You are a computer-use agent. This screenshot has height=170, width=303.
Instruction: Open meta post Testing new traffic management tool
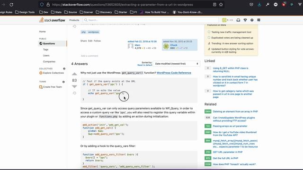(x=231, y=32)
